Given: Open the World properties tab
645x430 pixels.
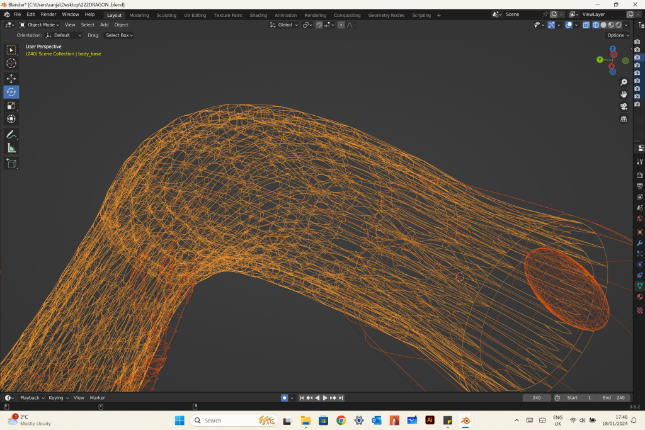Looking at the screenshot, I should pos(640,218).
